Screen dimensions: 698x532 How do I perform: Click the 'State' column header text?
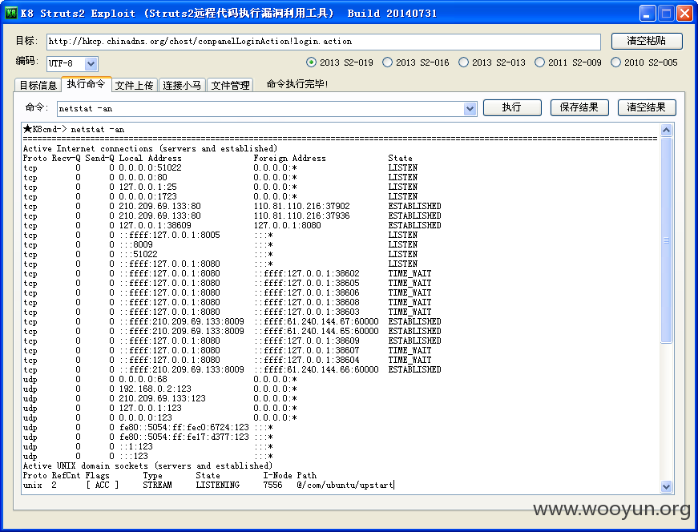[x=400, y=159]
